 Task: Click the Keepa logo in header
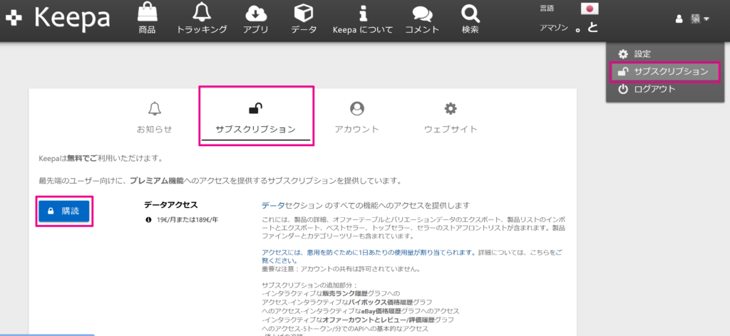tap(57, 19)
